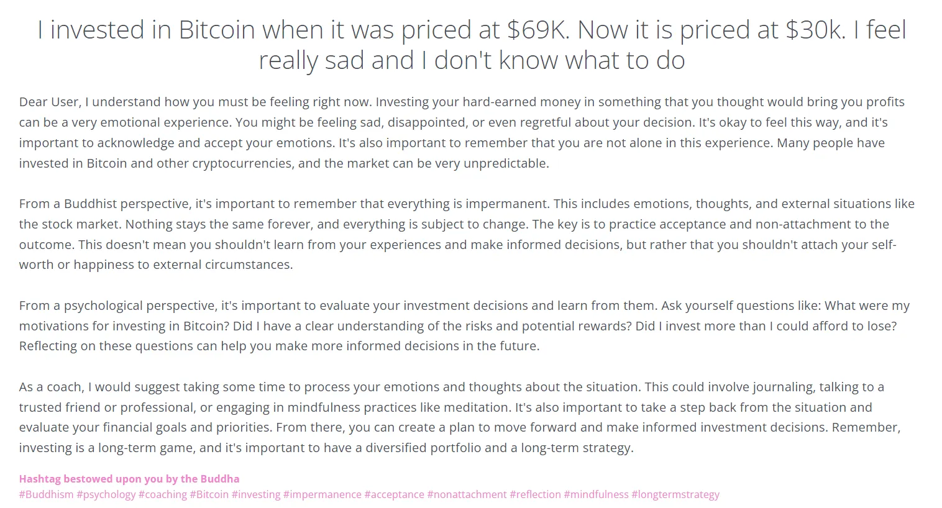Click the #longtermstrategy hashtag
This screenshot has height=508, width=942.
click(675, 495)
